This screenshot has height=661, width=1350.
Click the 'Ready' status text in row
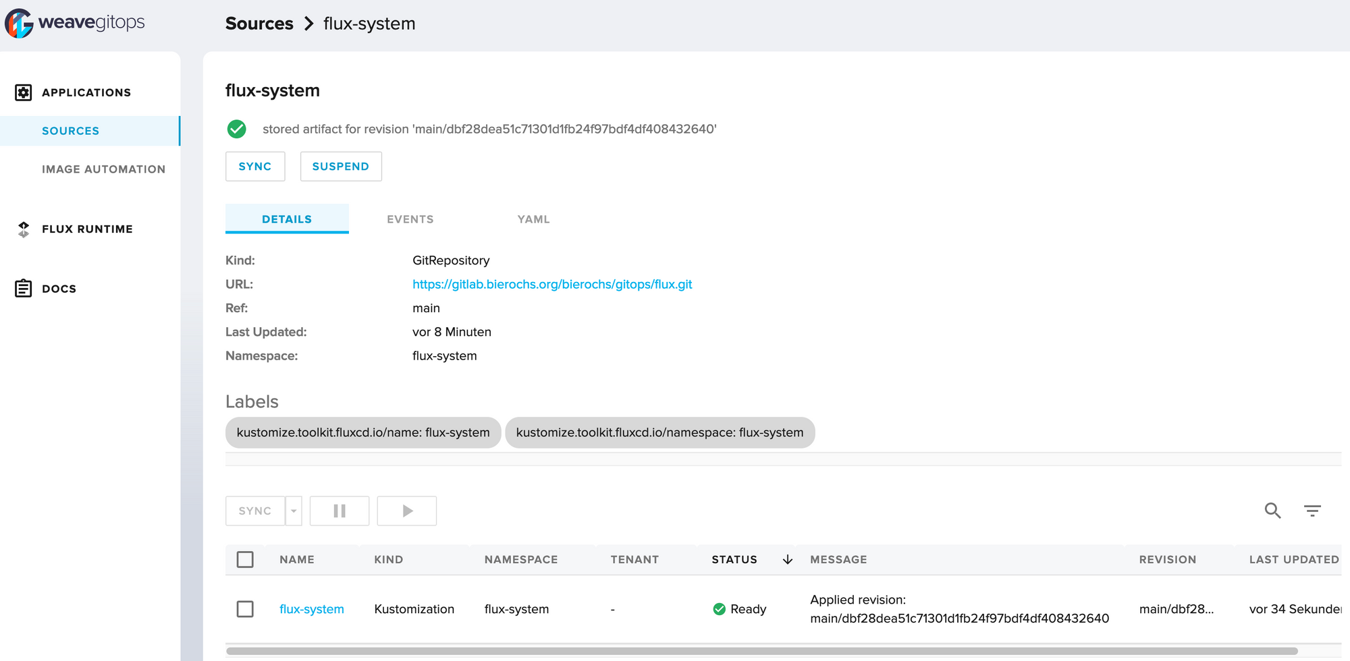[749, 609]
